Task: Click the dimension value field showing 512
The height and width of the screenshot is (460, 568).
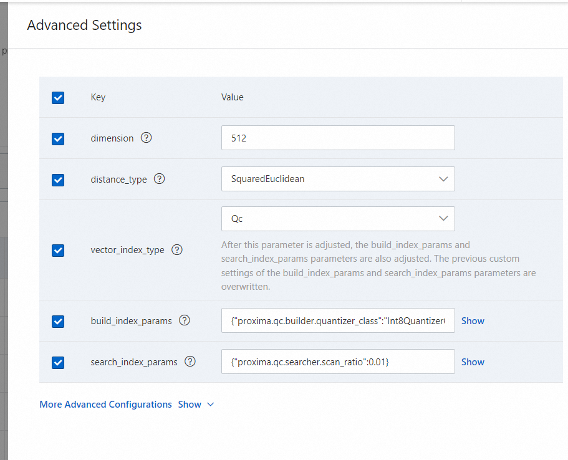Action: (x=337, y=138)
